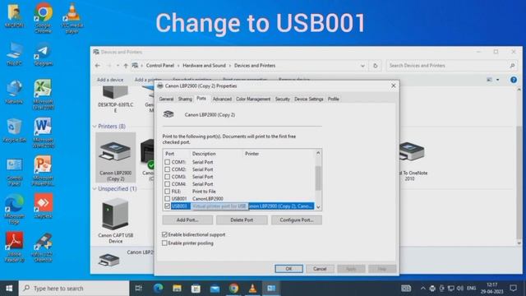Switch to the General tab

pos(166,99)
